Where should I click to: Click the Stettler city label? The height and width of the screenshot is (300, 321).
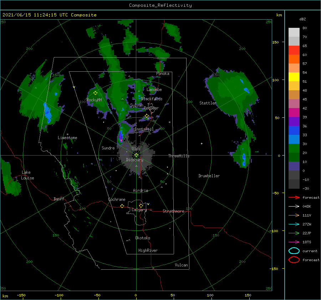tap(208, 103)
